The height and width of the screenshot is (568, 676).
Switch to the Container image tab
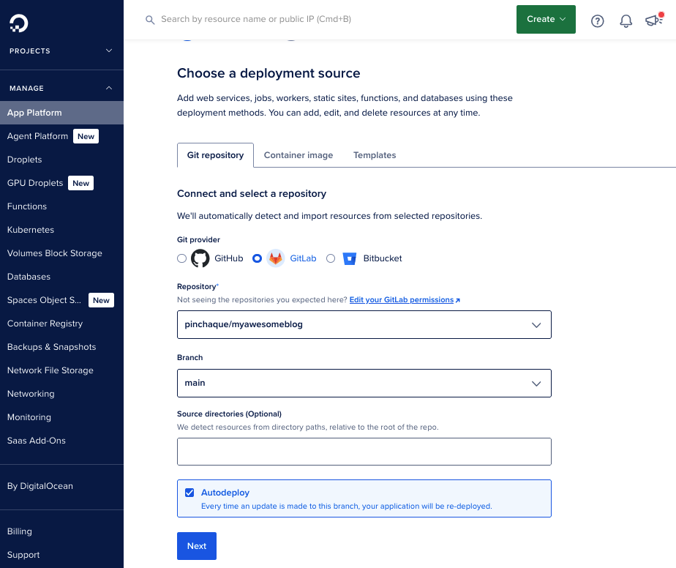(x=298, y=155)
